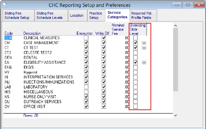206x129 pixels.
Task: Click the Overriding Slide Level column header
Action: [x=138, y=29]
